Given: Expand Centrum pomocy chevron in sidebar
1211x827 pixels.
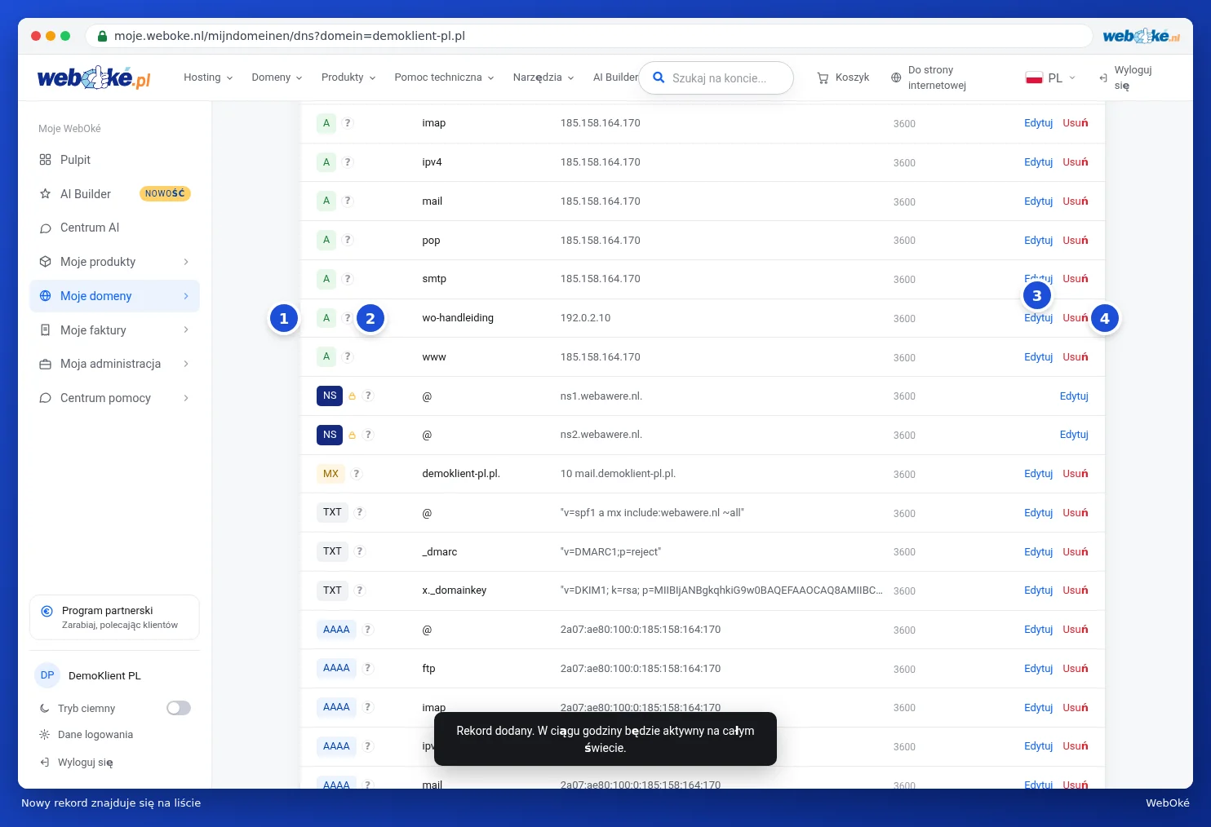Looking at the screenshot, I should [x=186, y=398].
